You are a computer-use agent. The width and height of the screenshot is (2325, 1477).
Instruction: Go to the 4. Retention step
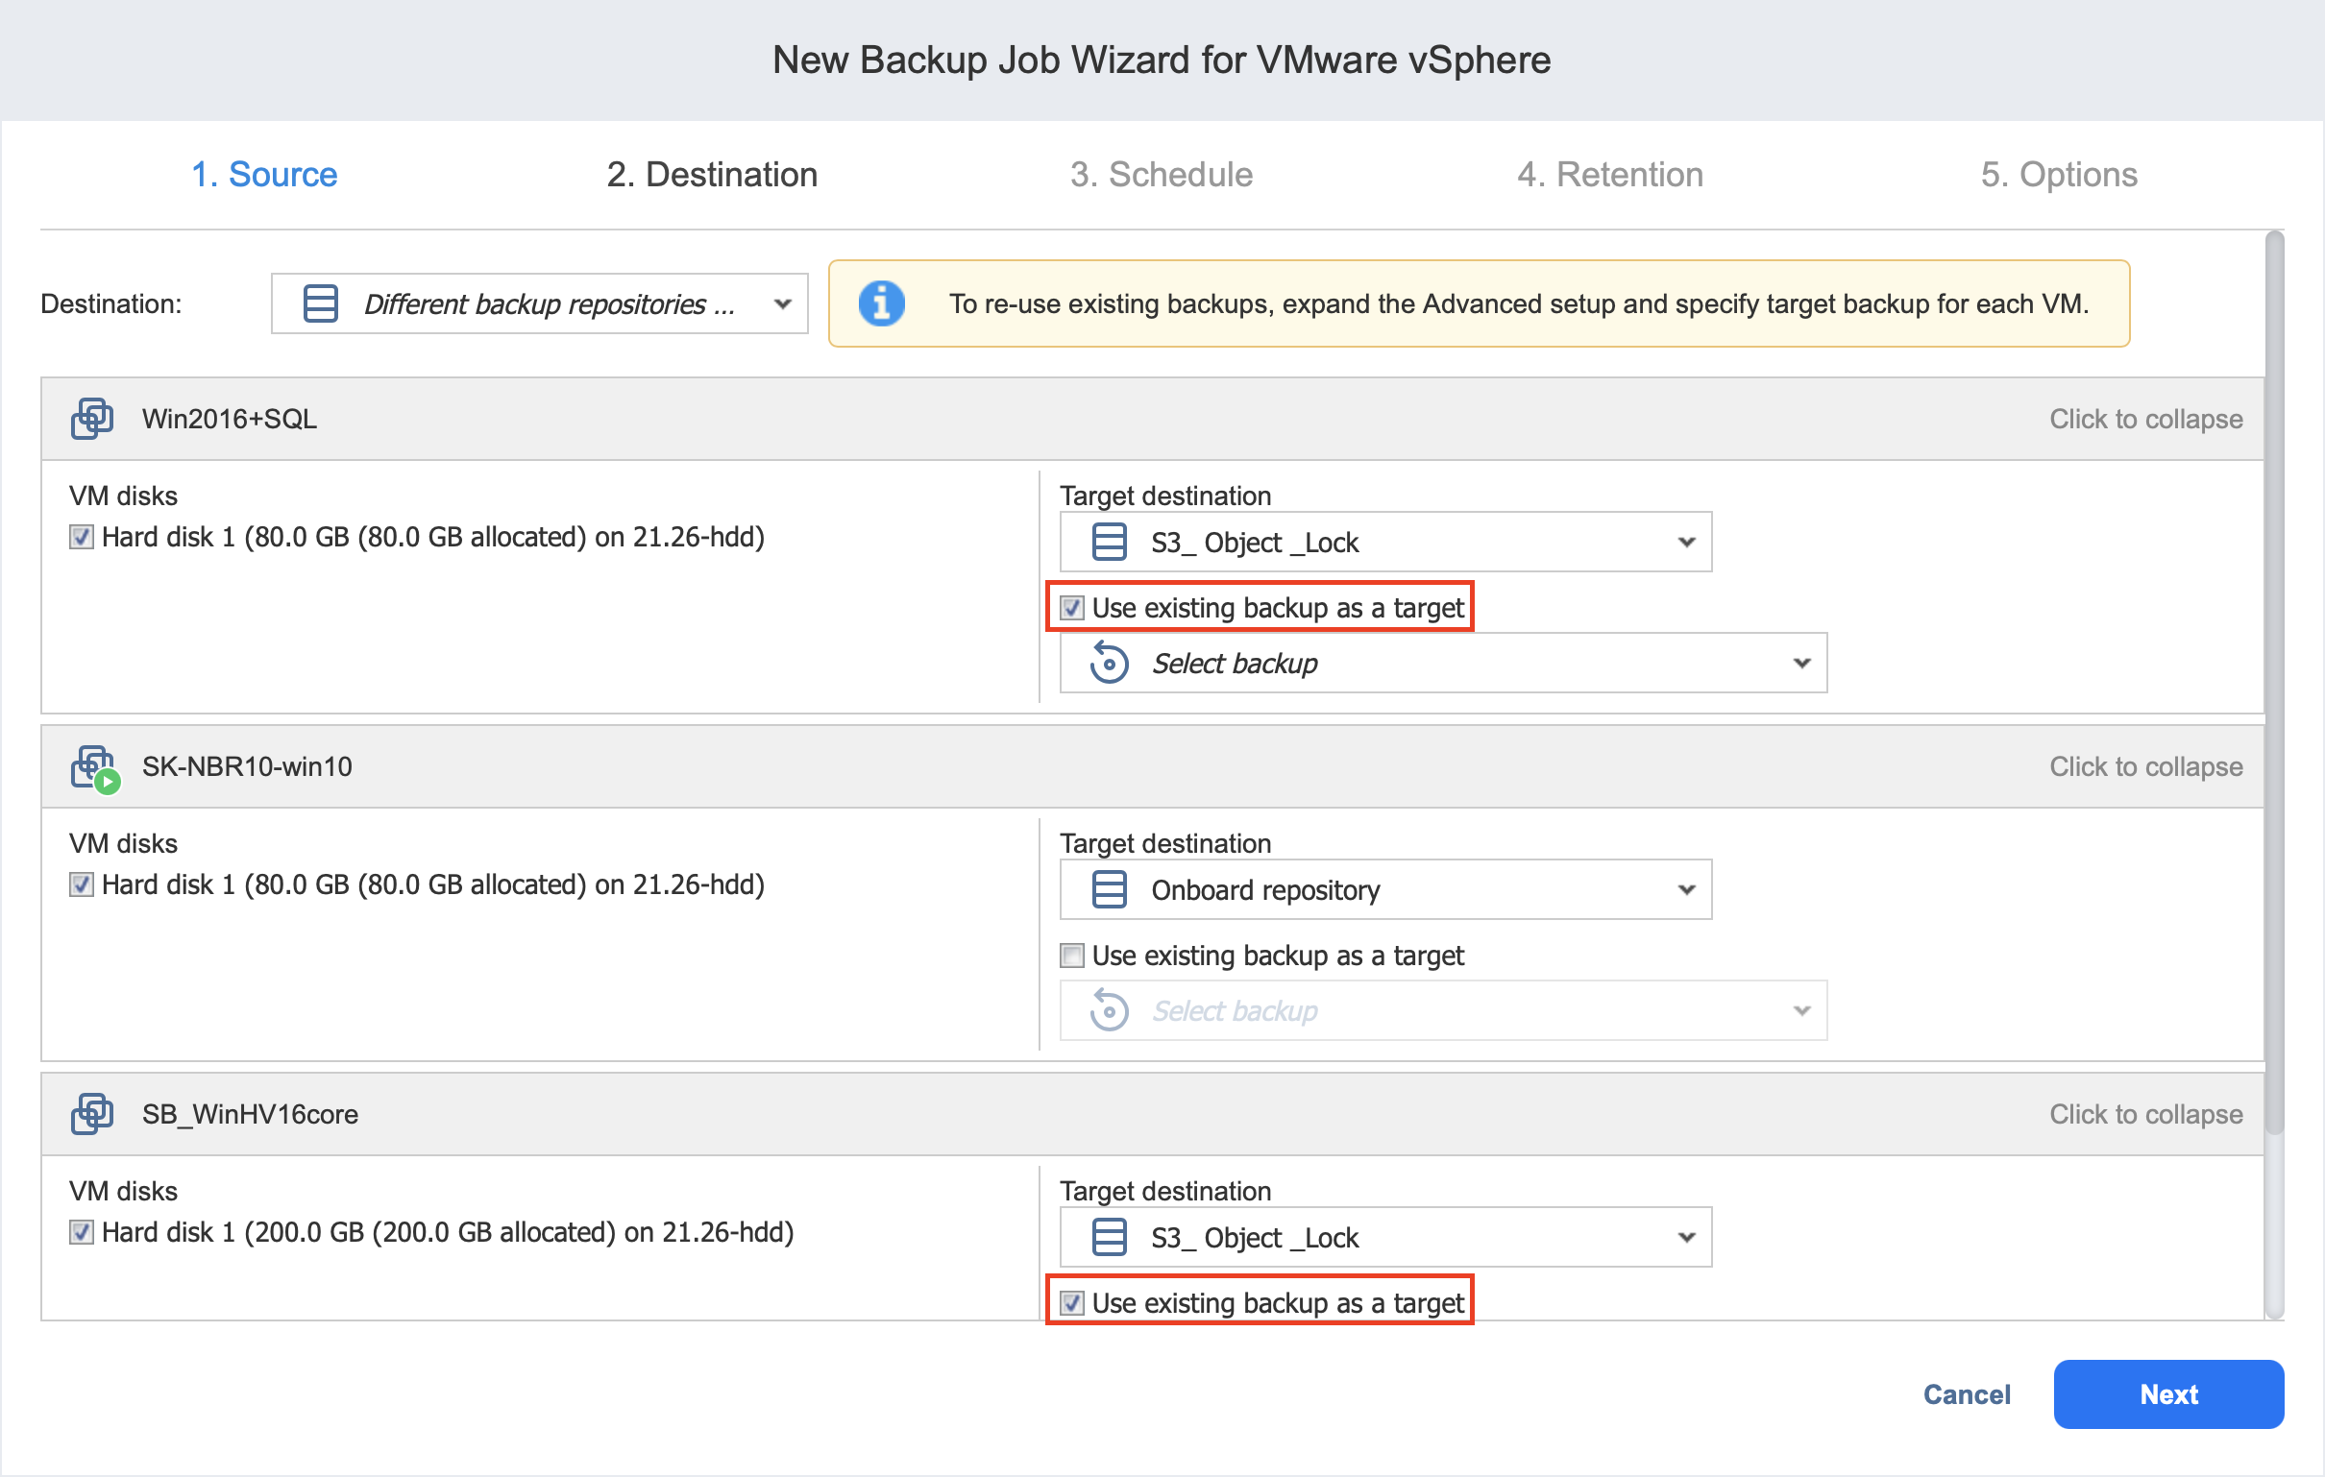pyautogui.click(x=1609, y=175)
